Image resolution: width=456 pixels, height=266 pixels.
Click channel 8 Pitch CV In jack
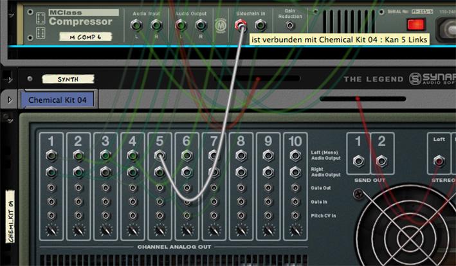coord(241,216)
